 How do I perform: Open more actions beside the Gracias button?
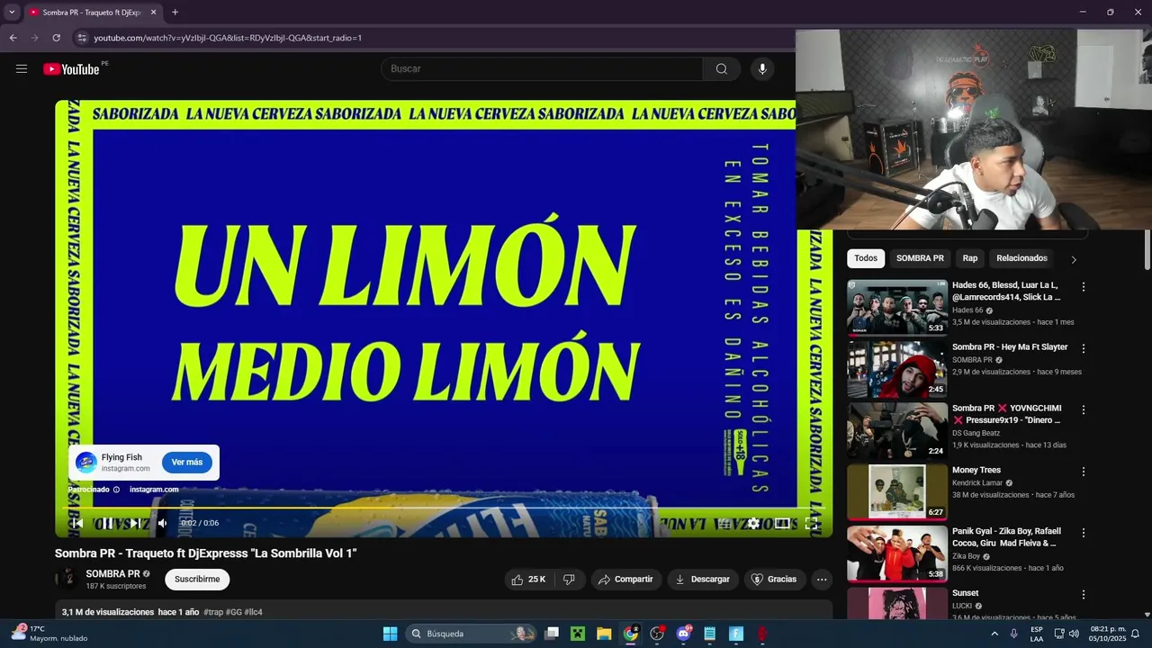click(822, 580)
